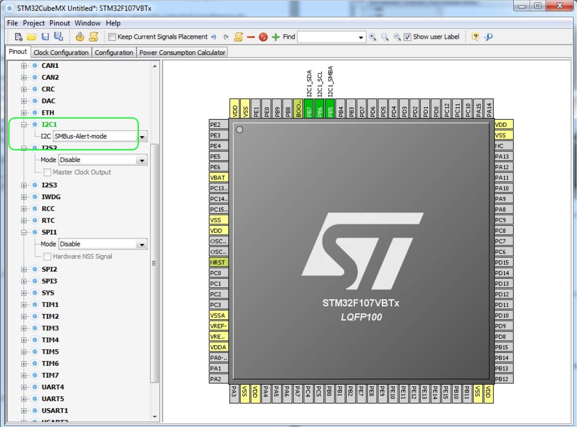This screenshot has width=577, height=427.
Task: Open the Pinout menu
Action: coord(60,23)
